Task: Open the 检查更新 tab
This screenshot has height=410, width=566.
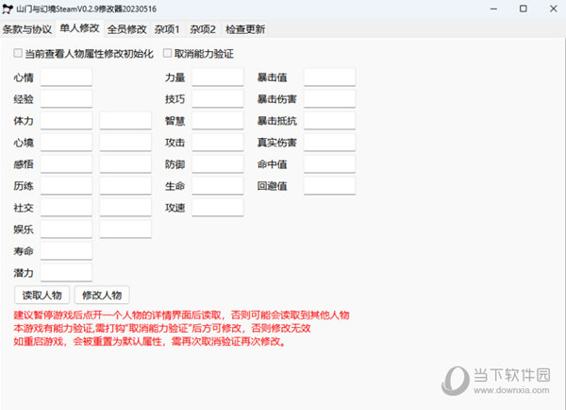Action: 245,29
